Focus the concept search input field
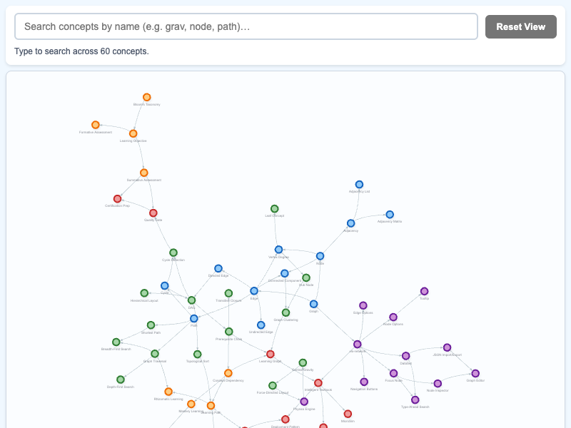Viewport: 571px width, 428px height. click(x=246, y=26)
